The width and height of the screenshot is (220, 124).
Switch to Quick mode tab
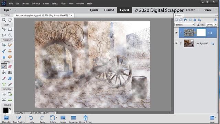(94, 10)
